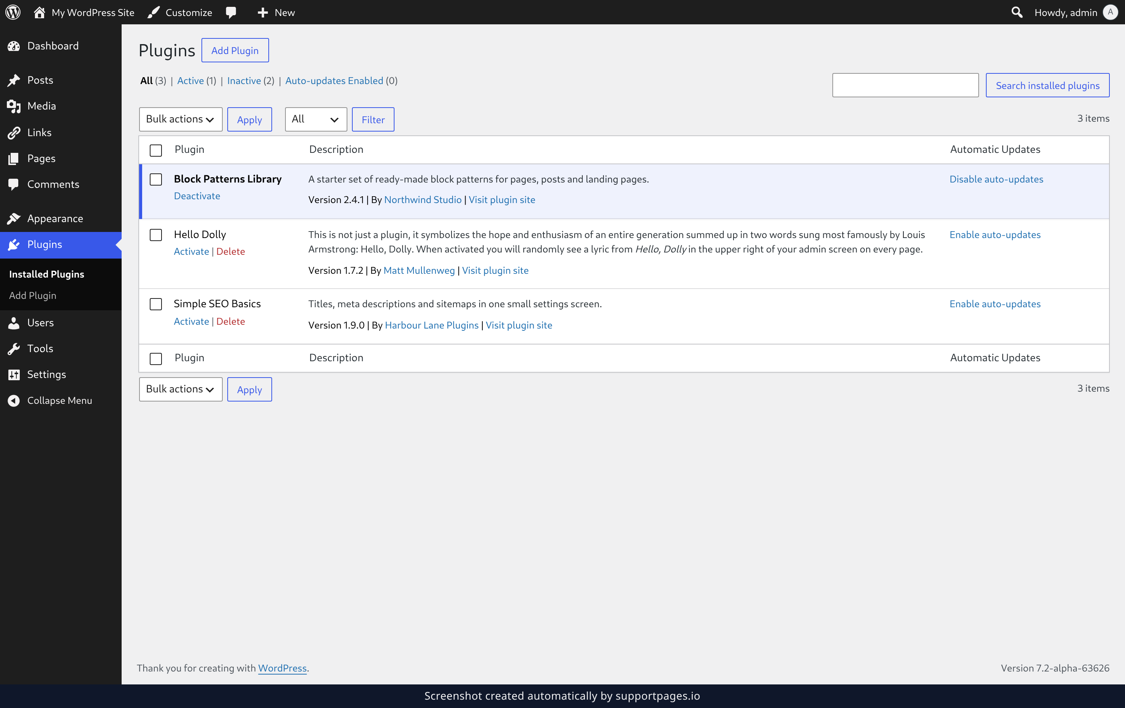Image resolution: width=1125 pixels, height=708 pixels.
Task: Open the bottom Bulk actions dropdown
Action: [180, 389]
